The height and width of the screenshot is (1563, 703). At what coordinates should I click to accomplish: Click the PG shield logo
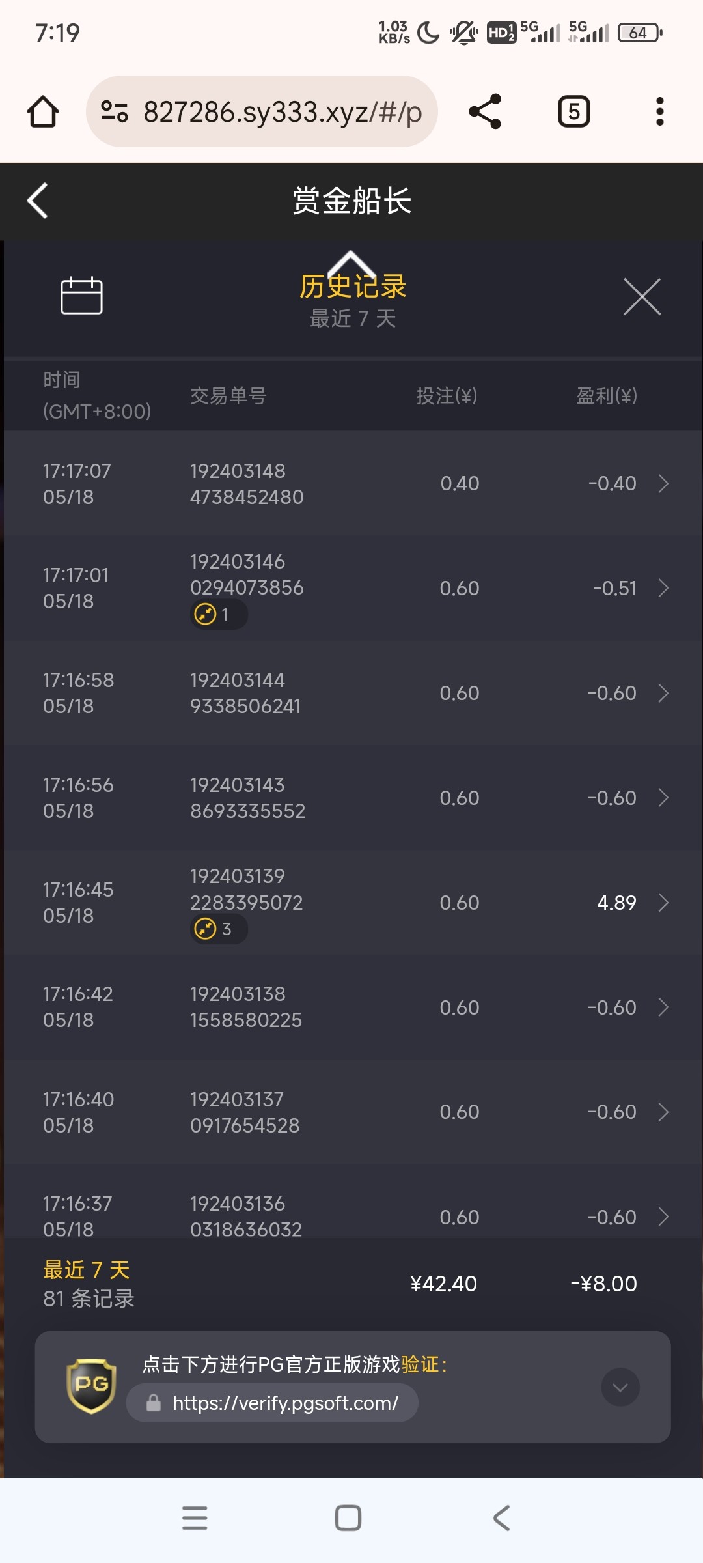click(91, 1386)
